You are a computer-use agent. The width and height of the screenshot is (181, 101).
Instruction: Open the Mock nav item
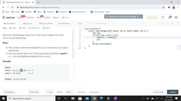point(39,17)
